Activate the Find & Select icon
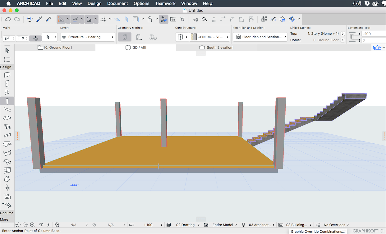 (x=30, y=19)
